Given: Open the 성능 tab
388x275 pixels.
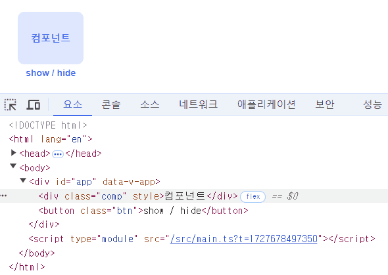Looking at the screenshot, I should pyautogui.click(x=372, y=104).
